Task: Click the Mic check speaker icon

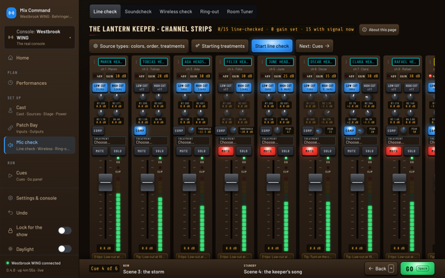Action: [10, 145]
